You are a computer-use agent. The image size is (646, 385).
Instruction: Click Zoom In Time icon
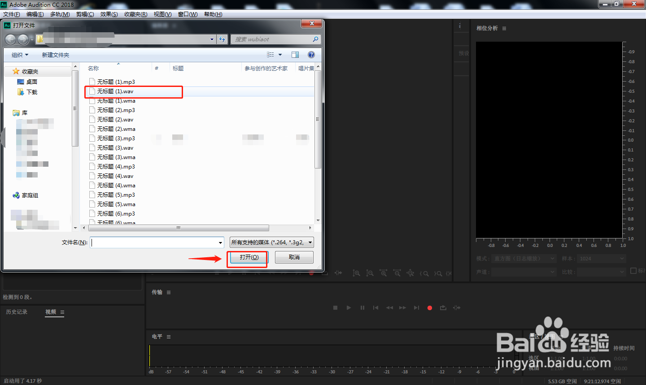tap(383, 273)
